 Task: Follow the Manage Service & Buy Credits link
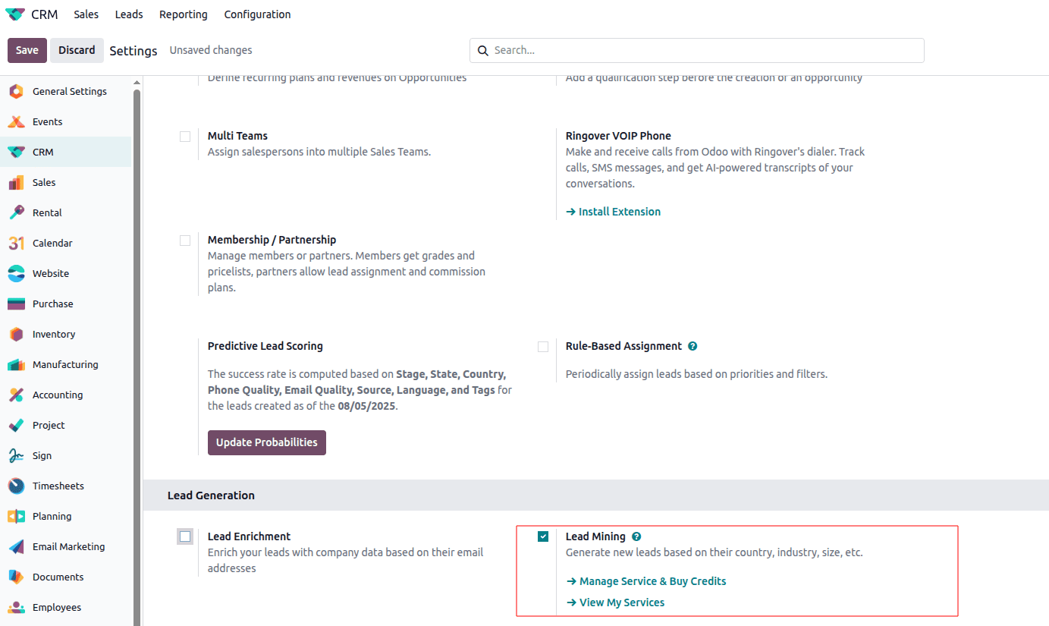(x=652, y=581)
